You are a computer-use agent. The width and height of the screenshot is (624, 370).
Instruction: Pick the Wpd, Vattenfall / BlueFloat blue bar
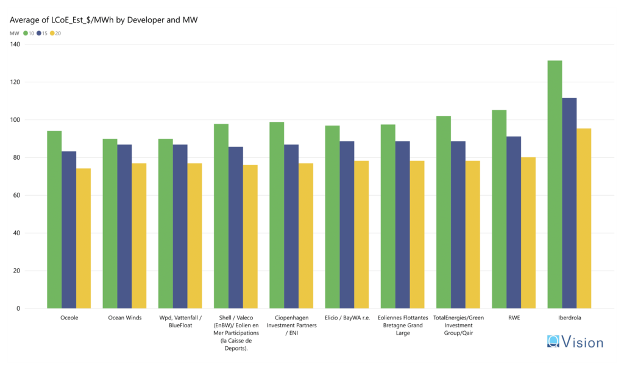(x=180, y=227)
